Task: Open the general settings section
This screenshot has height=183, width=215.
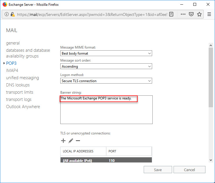Action: 13,43
